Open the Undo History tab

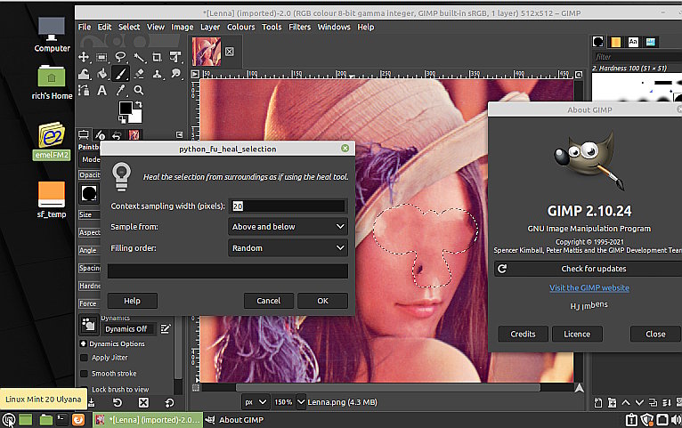(117, 134)
